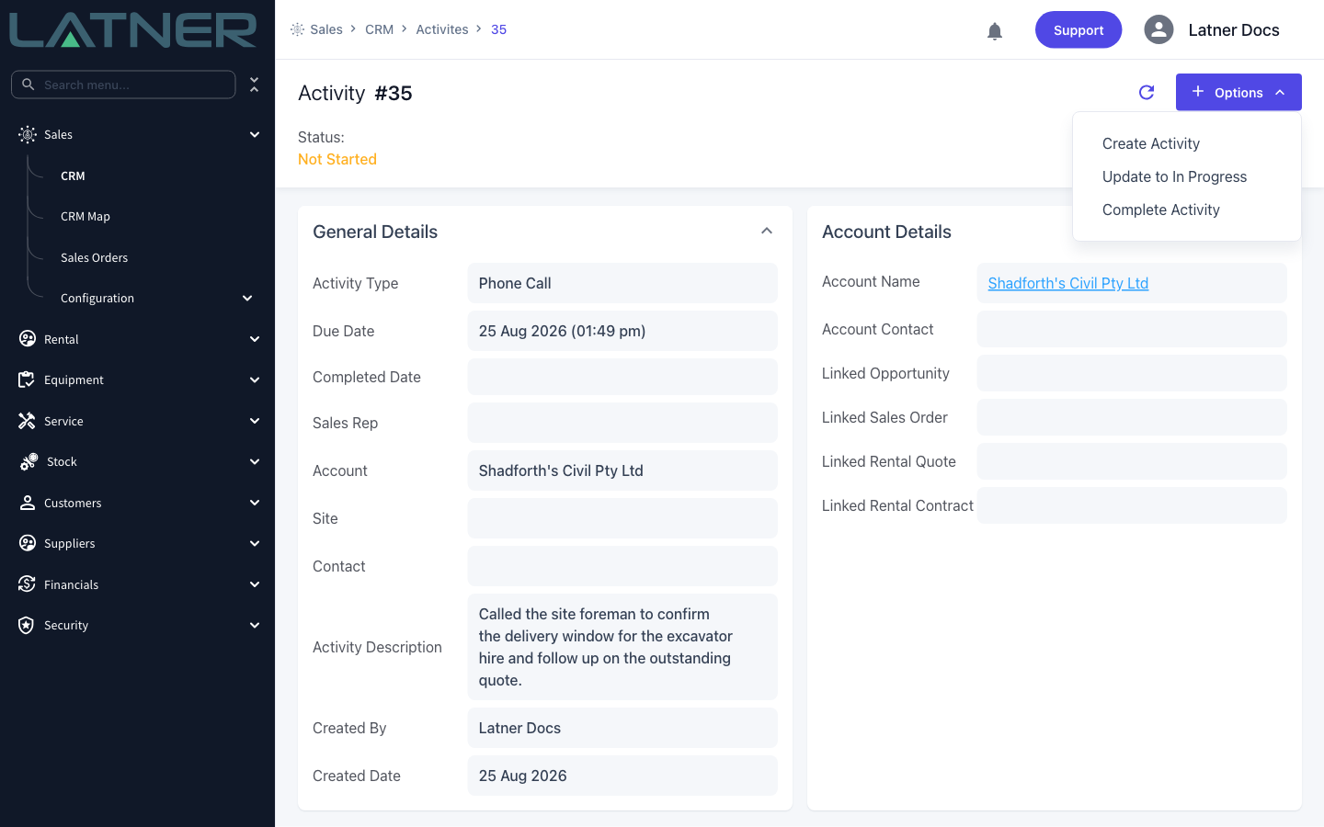Click the empty Linked Opportunity field
The height and width of the screenshot is (827, 1324).
click(x=1132, y=373)
